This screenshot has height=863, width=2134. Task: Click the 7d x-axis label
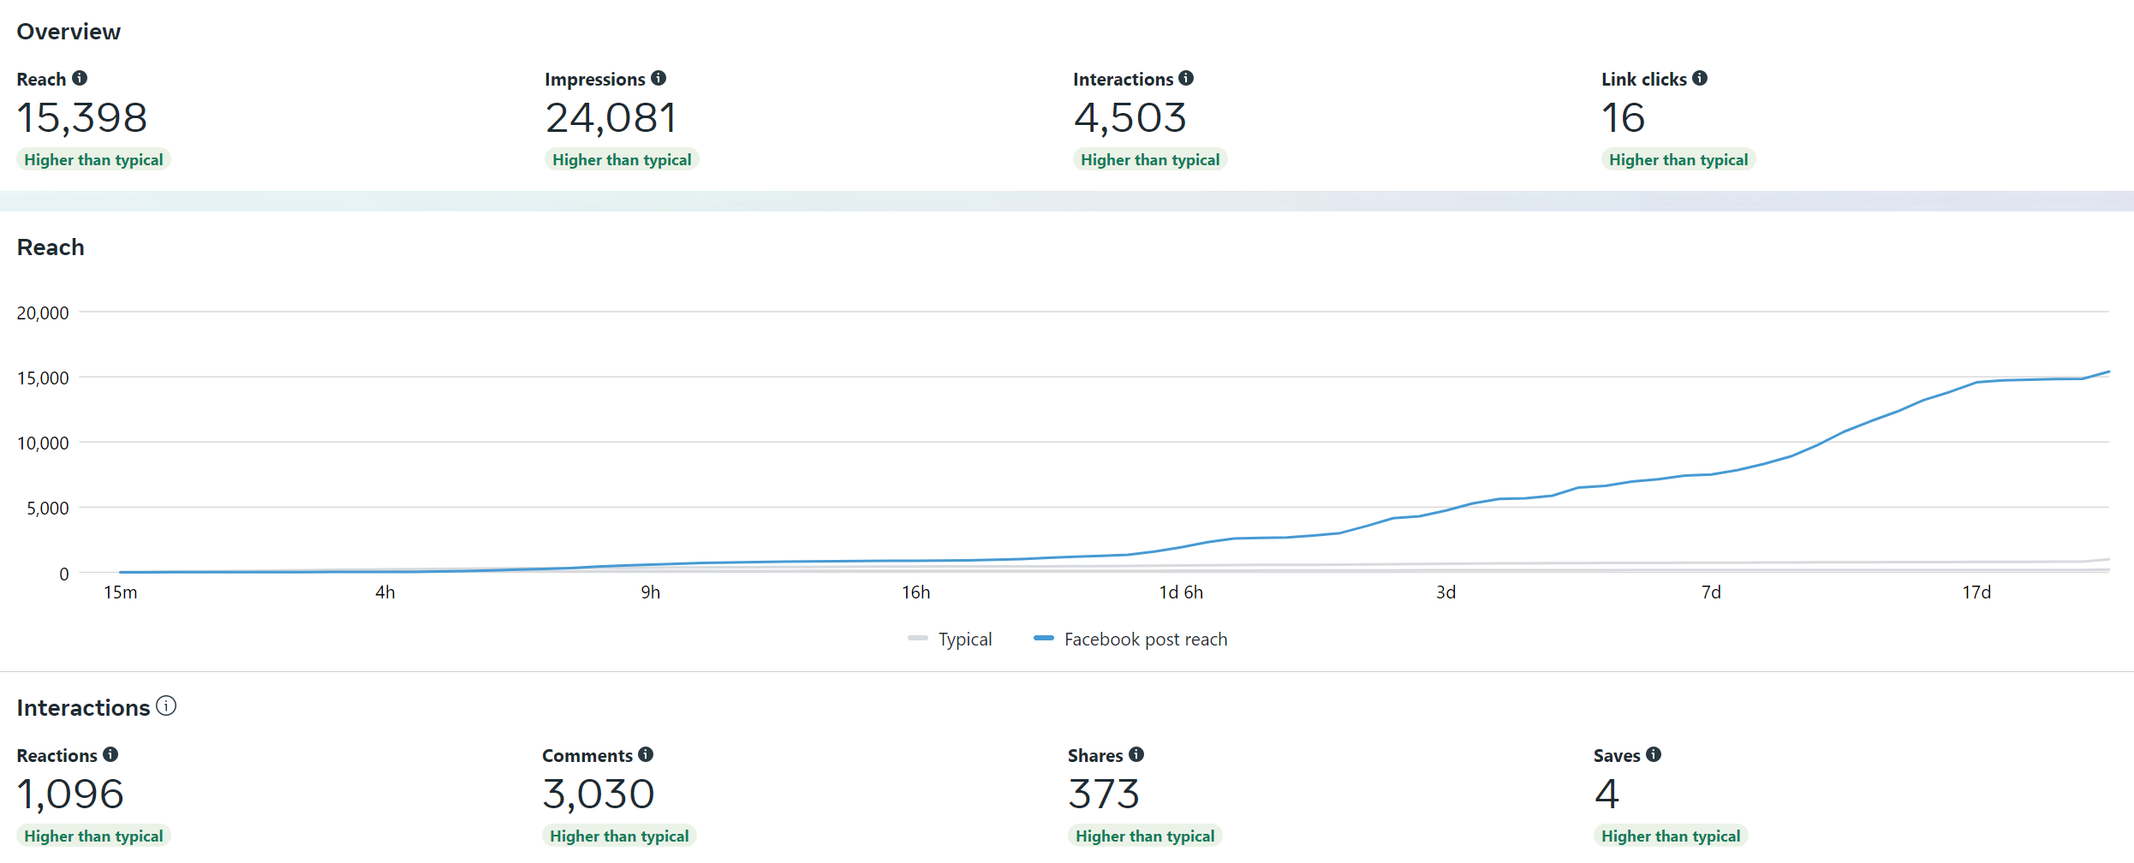tap(1711, 592)
